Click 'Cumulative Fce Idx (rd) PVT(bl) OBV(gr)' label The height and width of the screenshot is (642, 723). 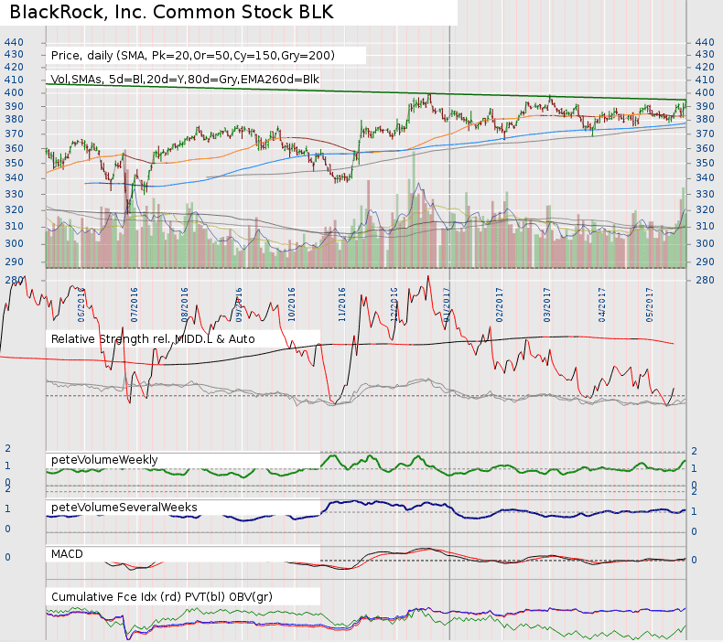coord(162,597)
